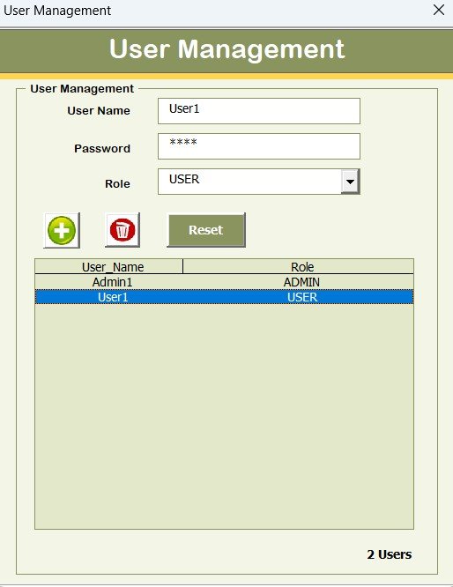This screenshot has width=453, height=587.
Task: Click the User Management banner heading
Action: click(x=226, y=49)
